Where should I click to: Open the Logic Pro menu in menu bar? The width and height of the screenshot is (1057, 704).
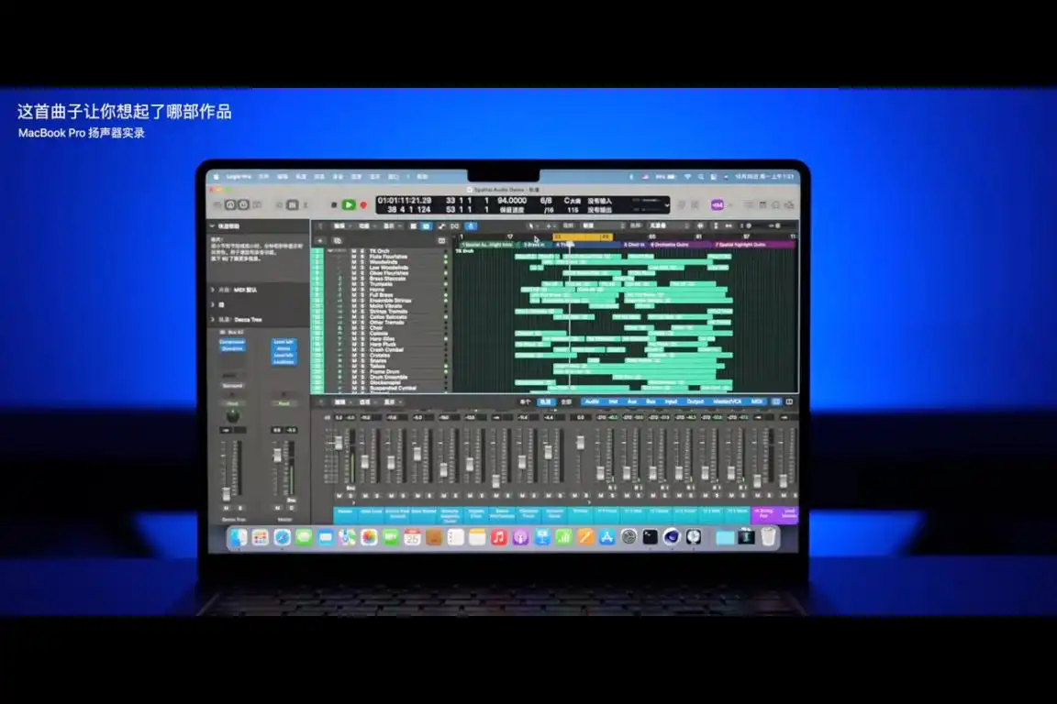[239, 177]
